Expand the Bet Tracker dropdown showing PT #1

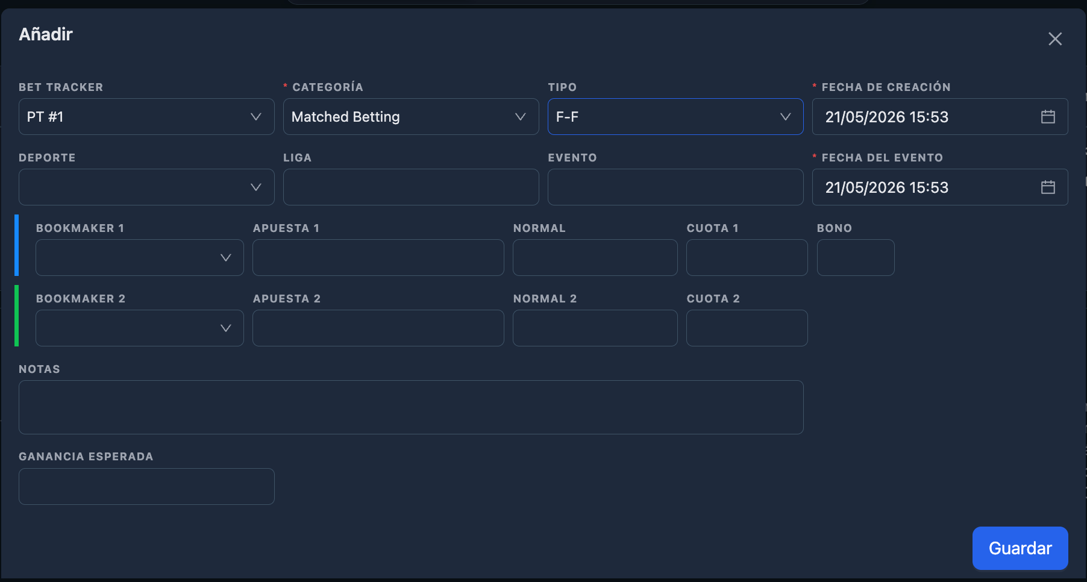click(x=146, y=117)
